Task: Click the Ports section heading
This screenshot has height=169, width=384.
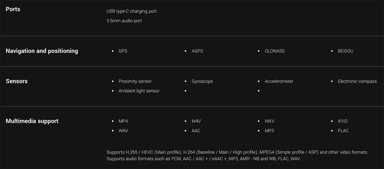Action: click(13, 9)
